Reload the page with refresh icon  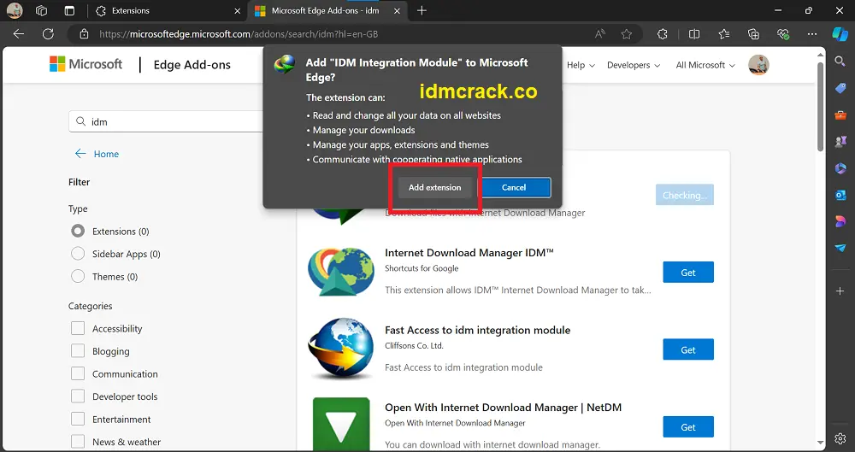48,34
